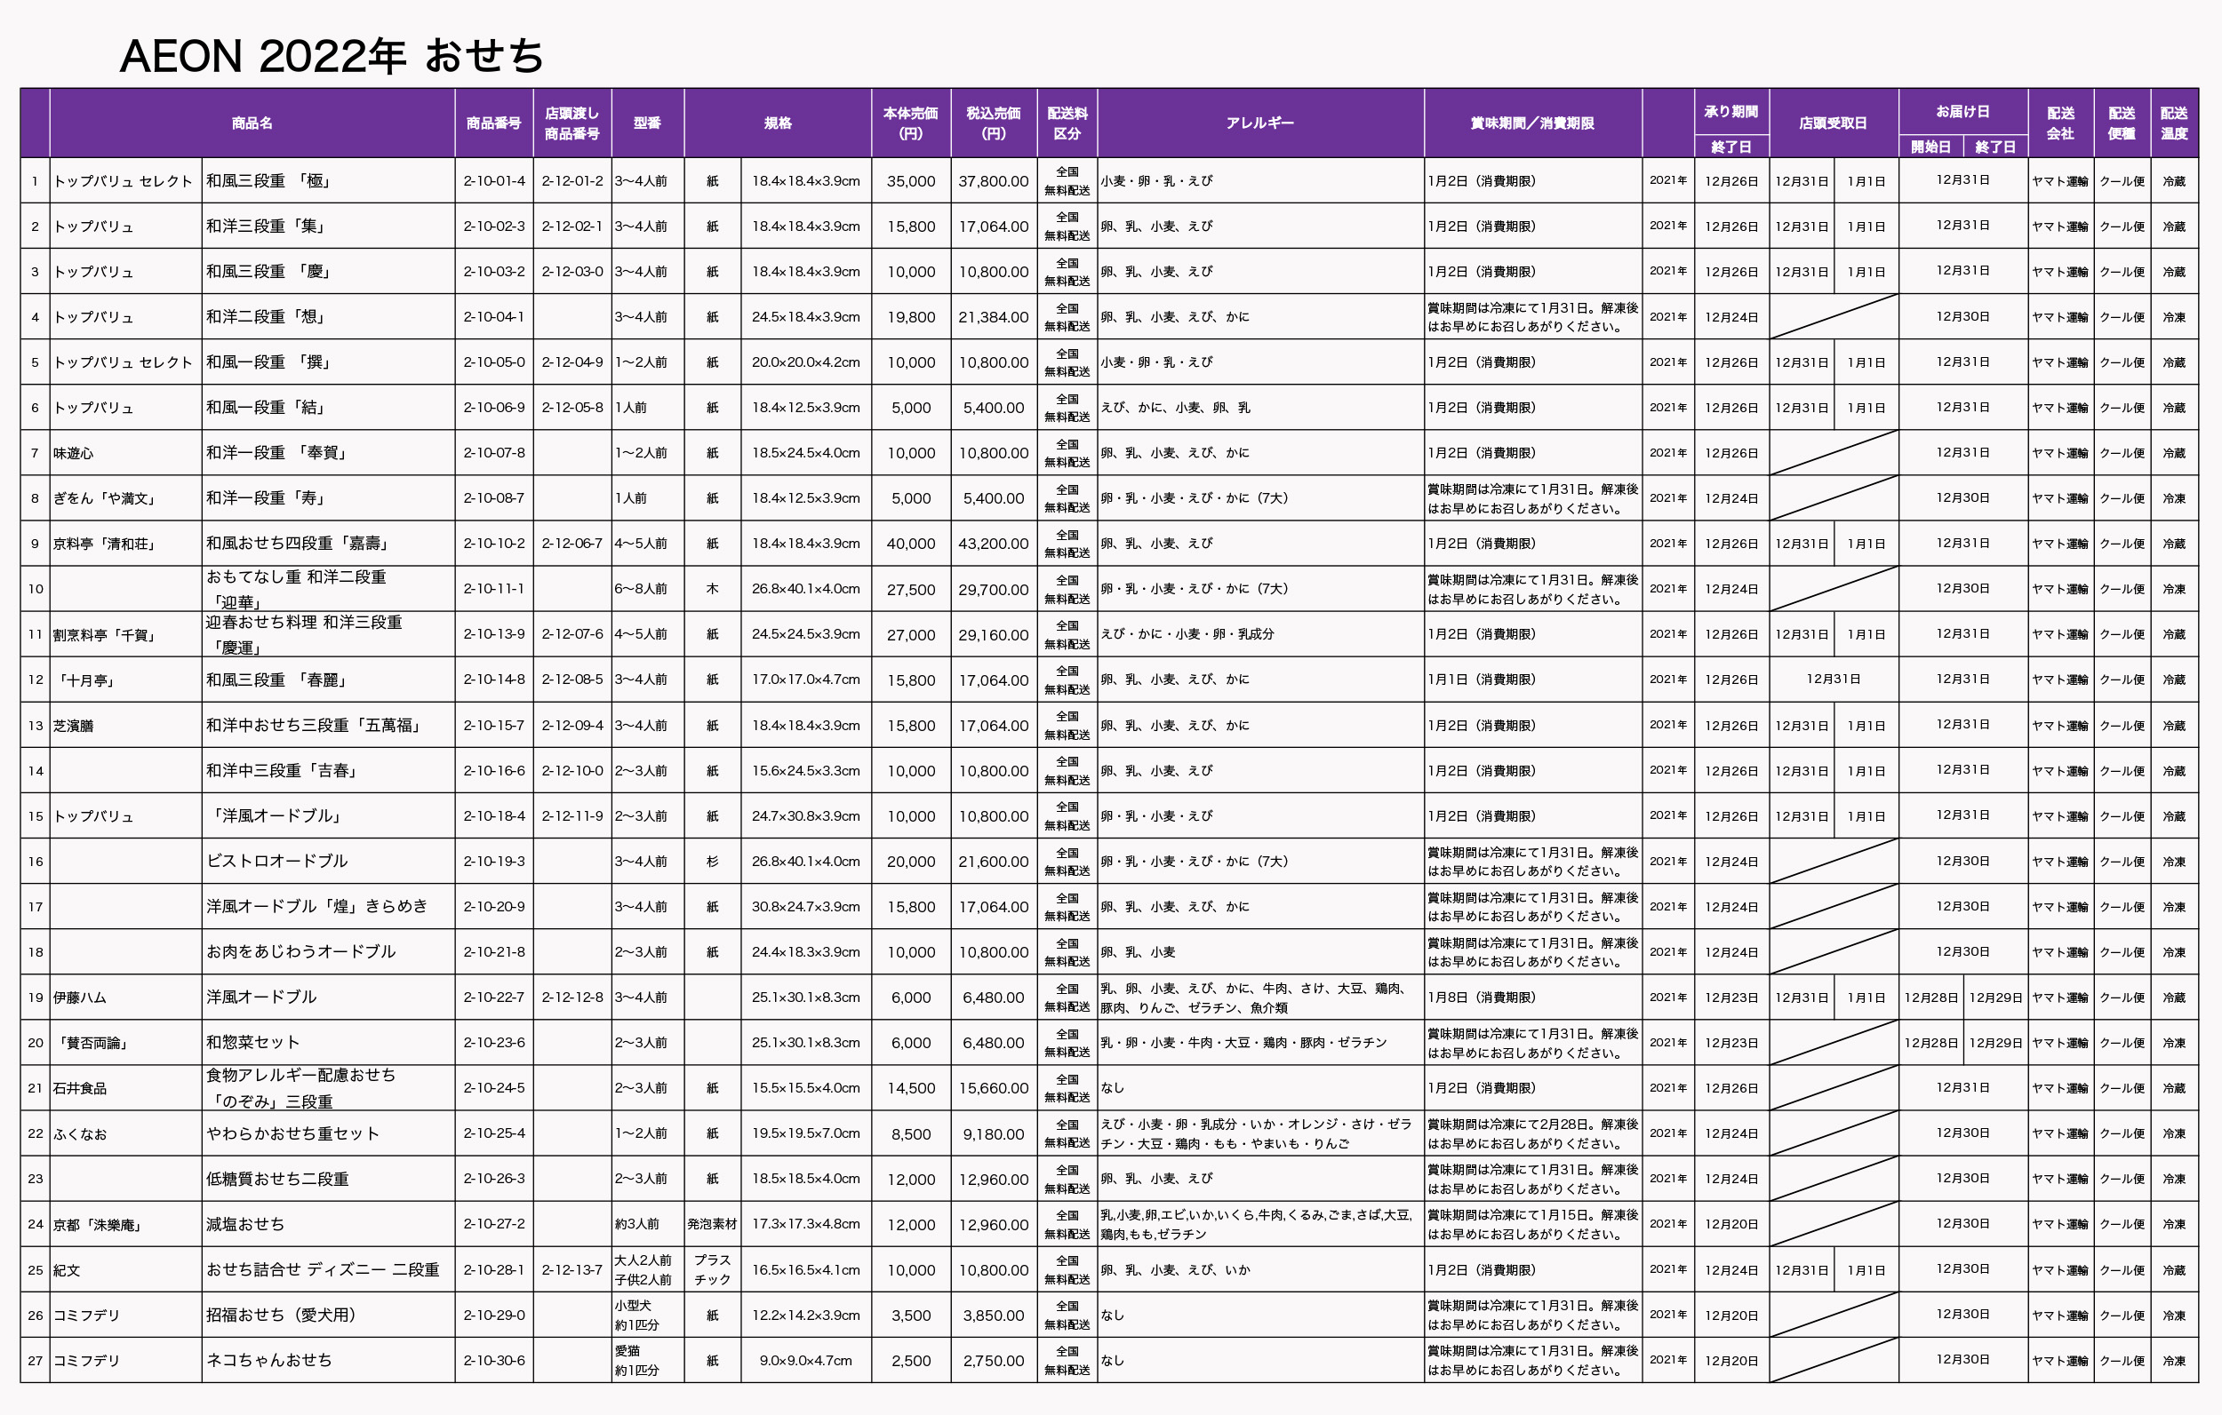2222x1415 pixels.
Task: Click the 配送料区分 header cell
Action: (1067, 123)
